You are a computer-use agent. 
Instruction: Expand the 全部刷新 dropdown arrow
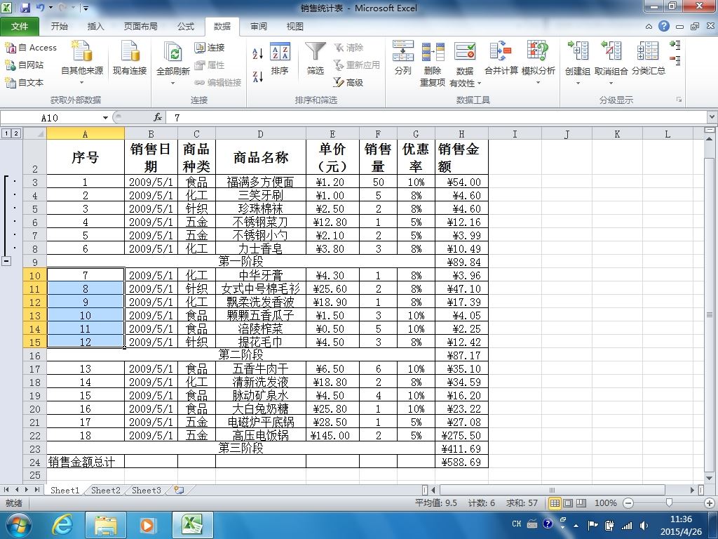(173, 83)
